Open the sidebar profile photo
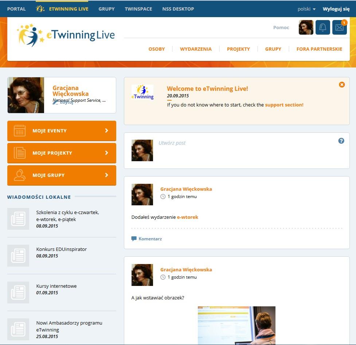The image size is (356, 345). pyautogui.click(x=26, y=95)
